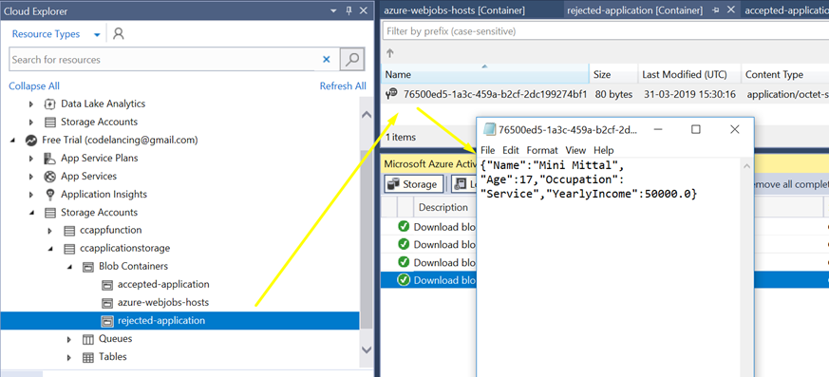Image resolution: width=829 pixels, height=377 pixels.
Task: Open the Resource Types dropdown arrow
Action: coord(97,35)
